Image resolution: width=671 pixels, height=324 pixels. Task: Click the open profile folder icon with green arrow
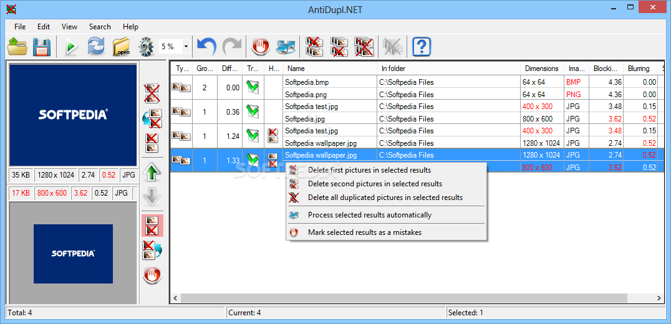[17, 46]
